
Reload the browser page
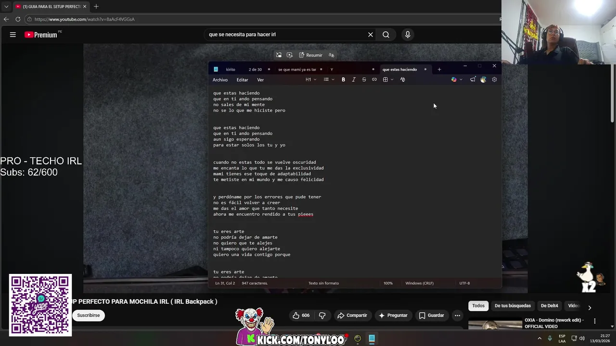point(18,19)
